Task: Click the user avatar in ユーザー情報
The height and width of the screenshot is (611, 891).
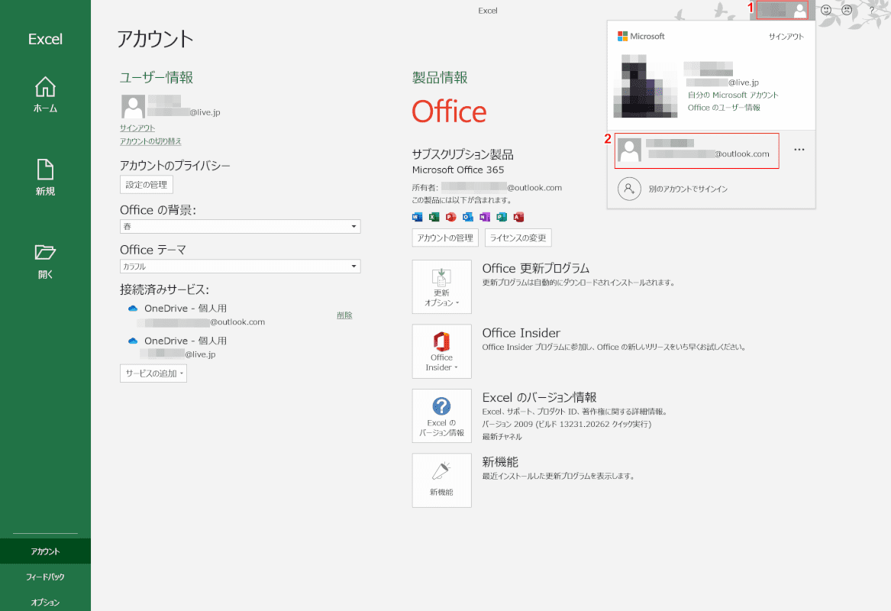Action: [x=133, y=107]
